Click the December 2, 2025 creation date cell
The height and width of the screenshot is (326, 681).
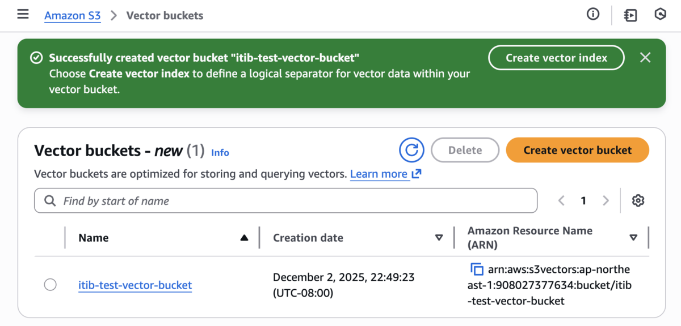click(x=344, y=285)
